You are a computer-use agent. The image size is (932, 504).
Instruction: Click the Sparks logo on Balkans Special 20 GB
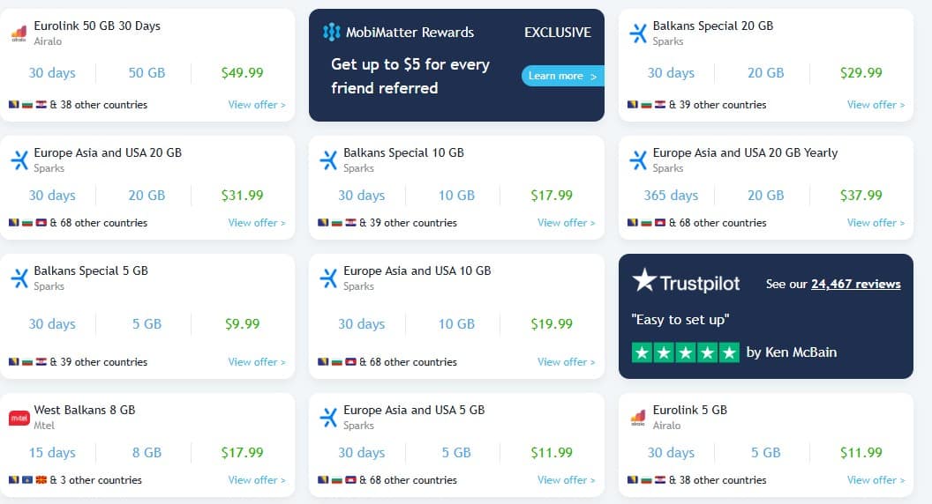coord(638,33)
